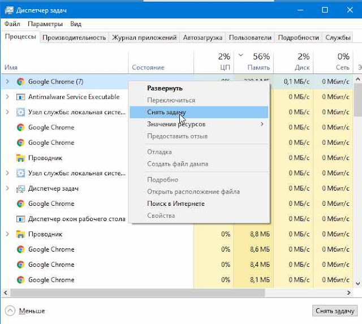The height and width of the screenshot is (324, 362).
Task: Expand the Google Chrome (7) process group
Action: (x=7, y=81)
